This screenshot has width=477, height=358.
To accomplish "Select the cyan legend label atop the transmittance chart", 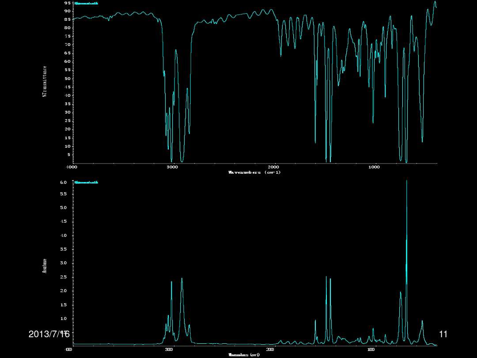I will point(87,4).
